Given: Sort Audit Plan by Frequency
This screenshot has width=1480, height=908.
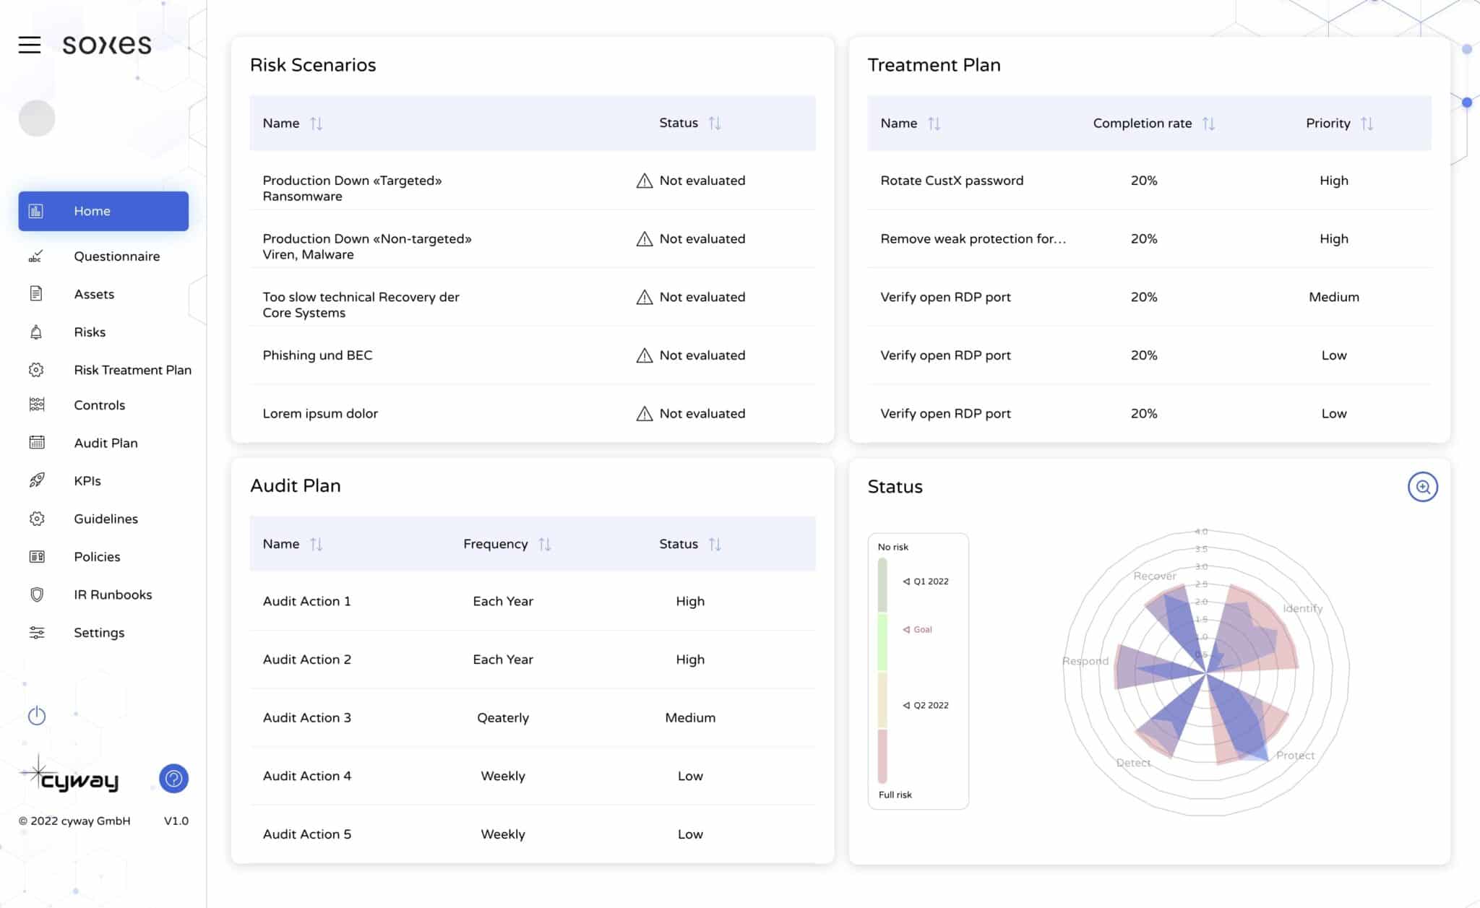Looking at the screenshot, I should click(545, 545).
